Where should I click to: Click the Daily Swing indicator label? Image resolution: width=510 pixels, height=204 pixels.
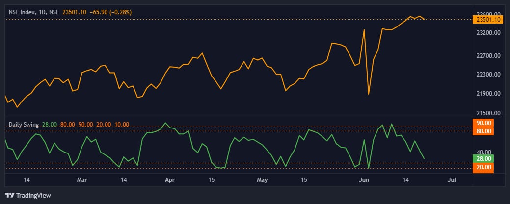24,125
